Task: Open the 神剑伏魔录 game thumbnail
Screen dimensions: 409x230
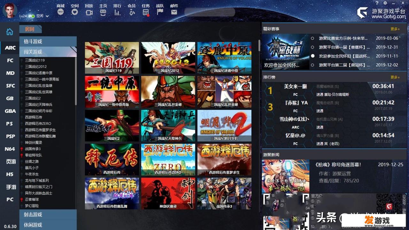Action: pos(168,193)
